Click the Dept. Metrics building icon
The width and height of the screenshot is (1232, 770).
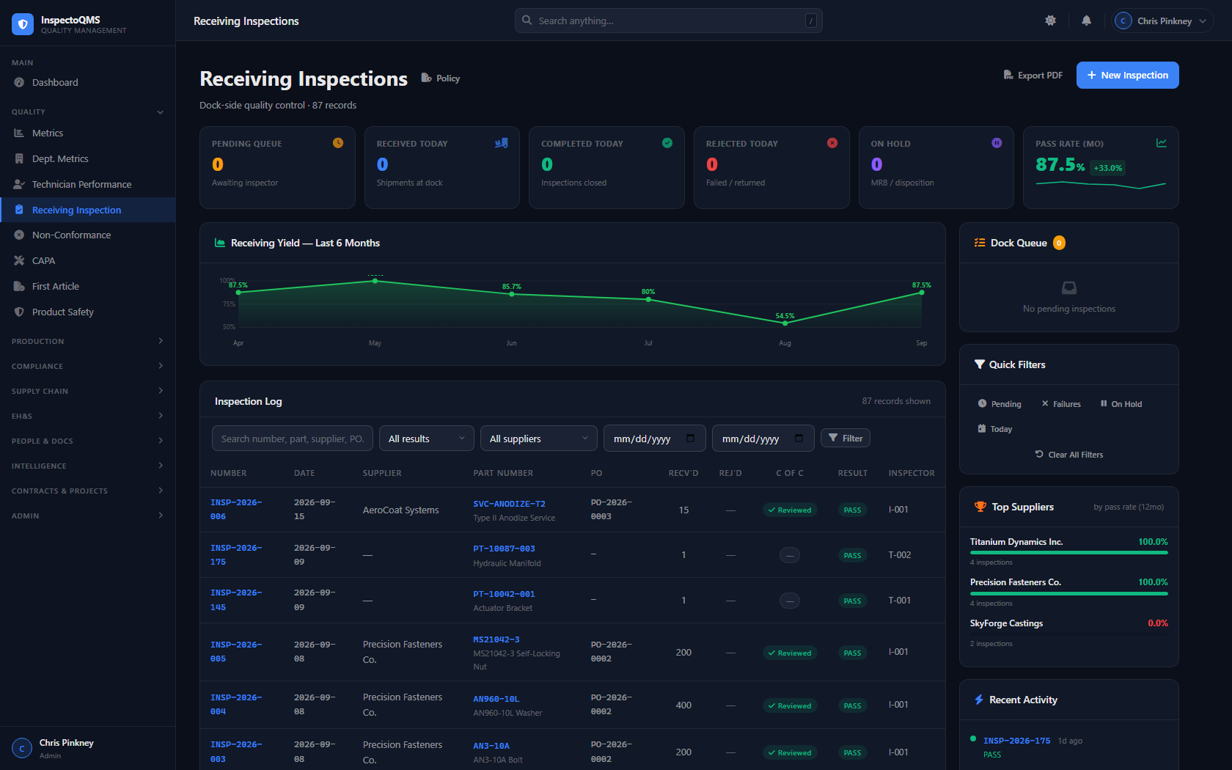[x=19, y=158]
